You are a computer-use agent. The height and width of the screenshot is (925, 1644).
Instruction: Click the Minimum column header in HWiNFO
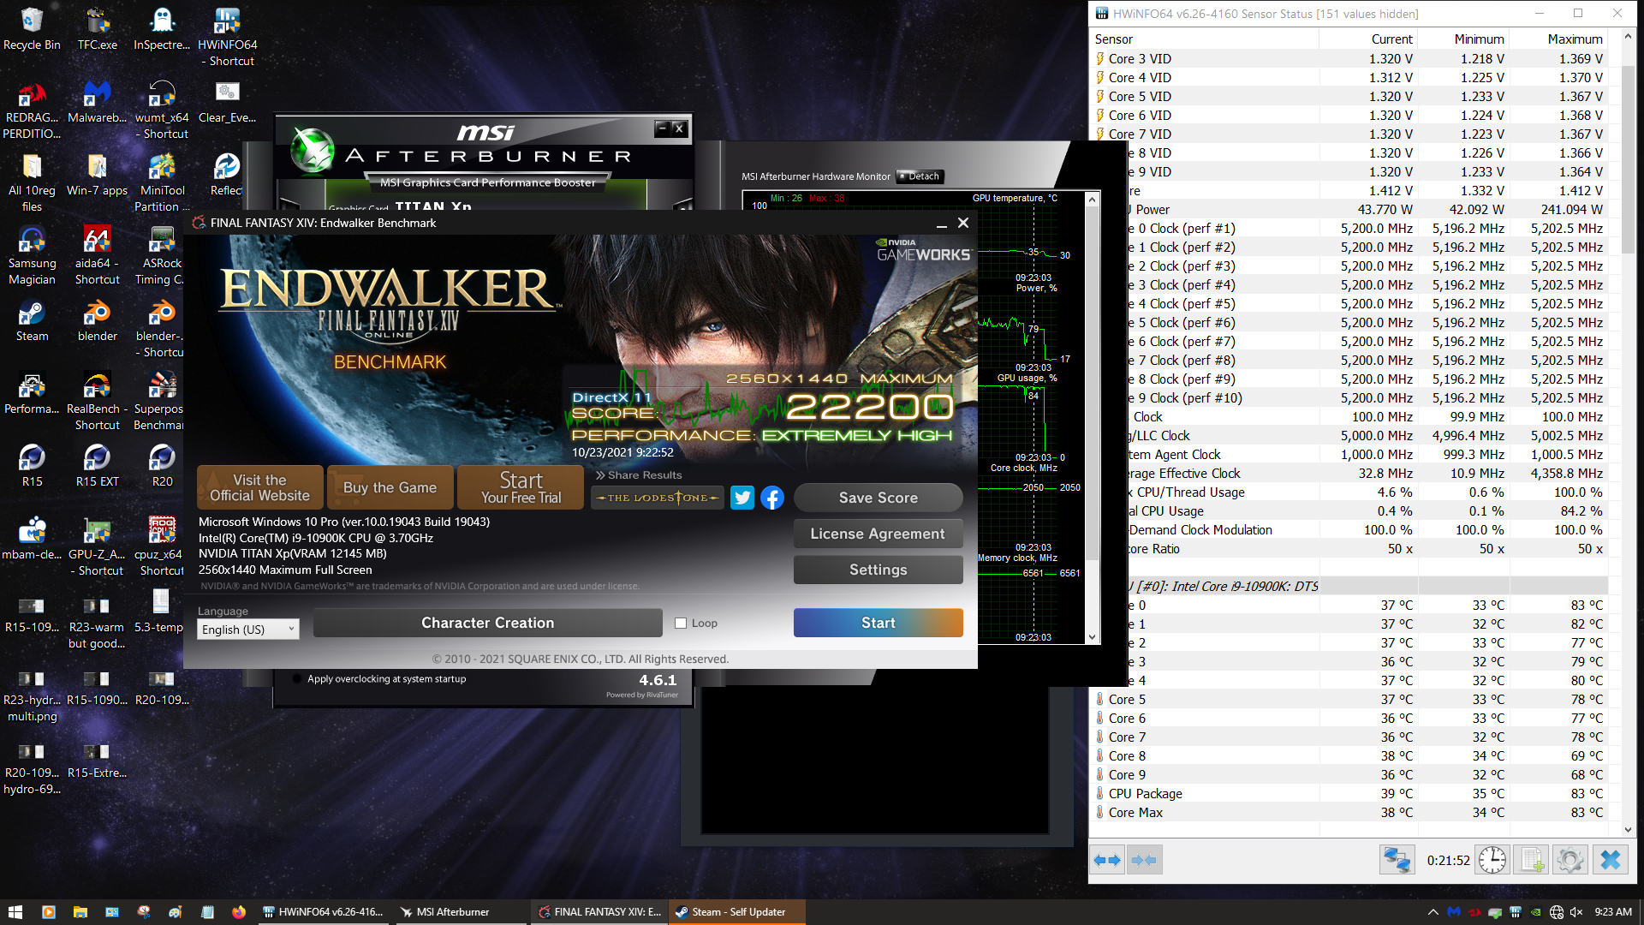(1462, 39)
